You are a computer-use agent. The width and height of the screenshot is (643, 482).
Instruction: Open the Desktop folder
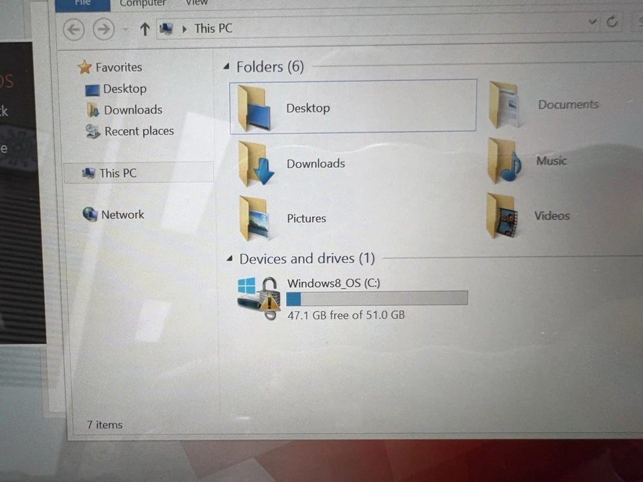click(x=308, y=108)
